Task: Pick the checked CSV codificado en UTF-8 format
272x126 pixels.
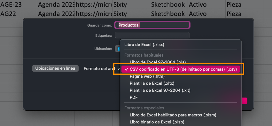Action: [x=180, y=69]
